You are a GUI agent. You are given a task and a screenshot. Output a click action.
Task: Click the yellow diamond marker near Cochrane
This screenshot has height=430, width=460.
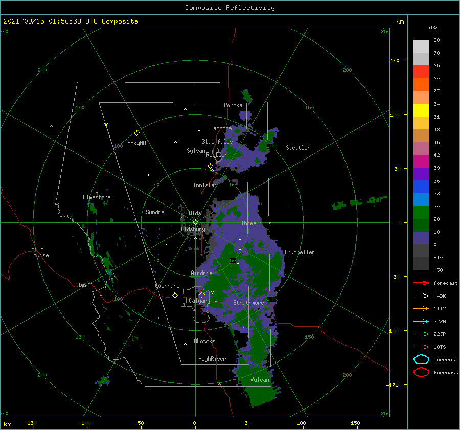(x=175, y=295)
